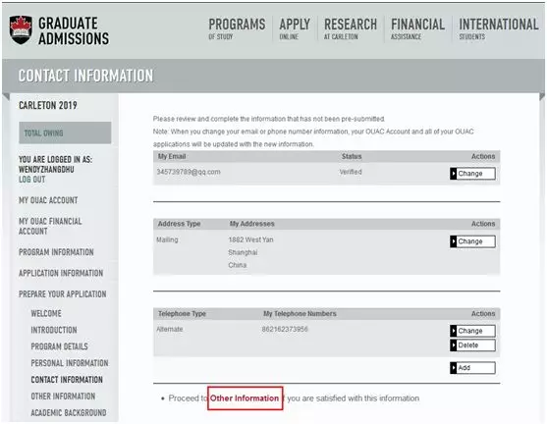547x424 pixels.
Task: Open My OUAC Financial Account
Action: pyautogui.click(x=50, y=226)
